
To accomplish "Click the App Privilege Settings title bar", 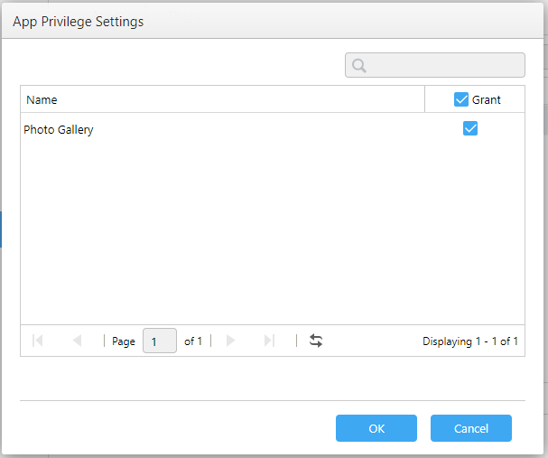I will pyautogui.click(x=273, y=21).
